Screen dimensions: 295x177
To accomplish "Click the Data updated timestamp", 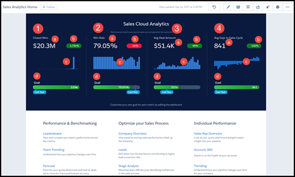I will click(x=180, y=7).
